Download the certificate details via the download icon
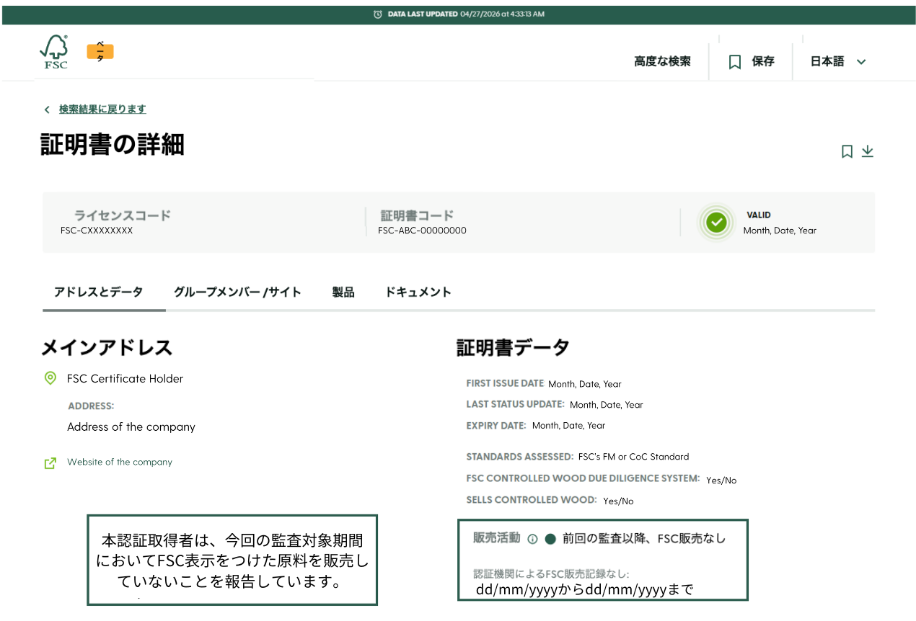 [x=868, y=151]
